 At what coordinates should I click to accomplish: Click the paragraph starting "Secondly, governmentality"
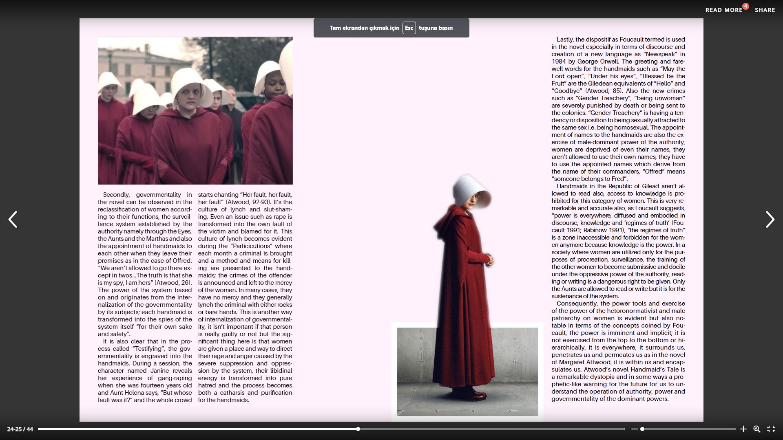[145, 264]
